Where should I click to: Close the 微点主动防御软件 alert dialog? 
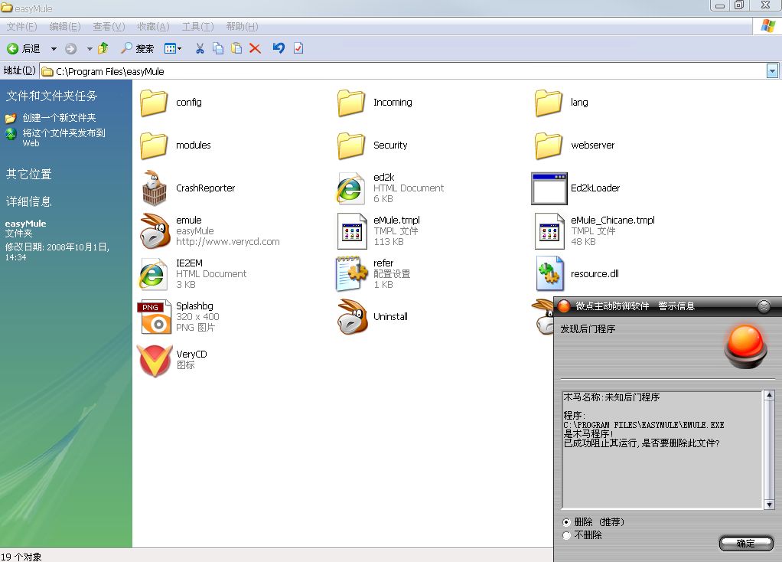click(x=764, y=306)
